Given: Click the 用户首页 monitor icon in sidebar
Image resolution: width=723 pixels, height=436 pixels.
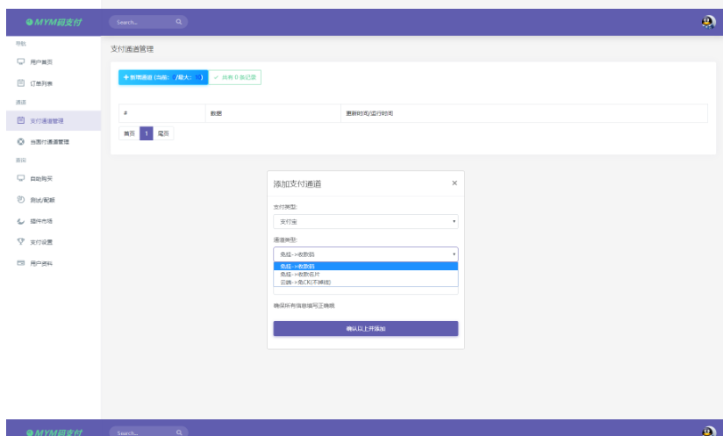Looking at the screenshot, I should point(21,62).
